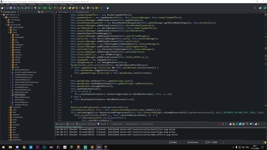Select AbstractOption.java in Package Explorer
267x150 pixels.
pyautogui.click(x=22, y=70)
